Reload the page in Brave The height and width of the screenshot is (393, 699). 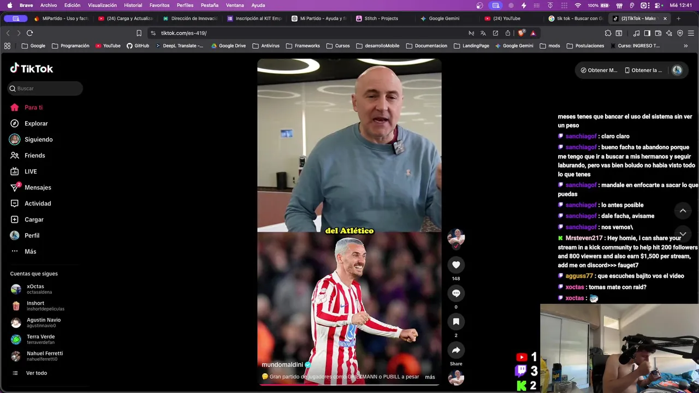[x=30, y=33]
